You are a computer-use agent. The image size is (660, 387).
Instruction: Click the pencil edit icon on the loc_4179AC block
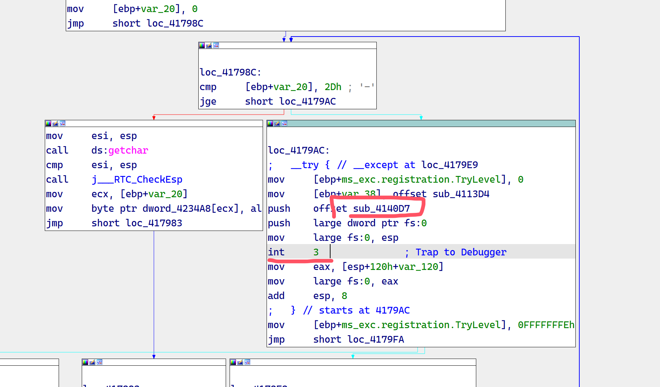(x=277, y=123)
